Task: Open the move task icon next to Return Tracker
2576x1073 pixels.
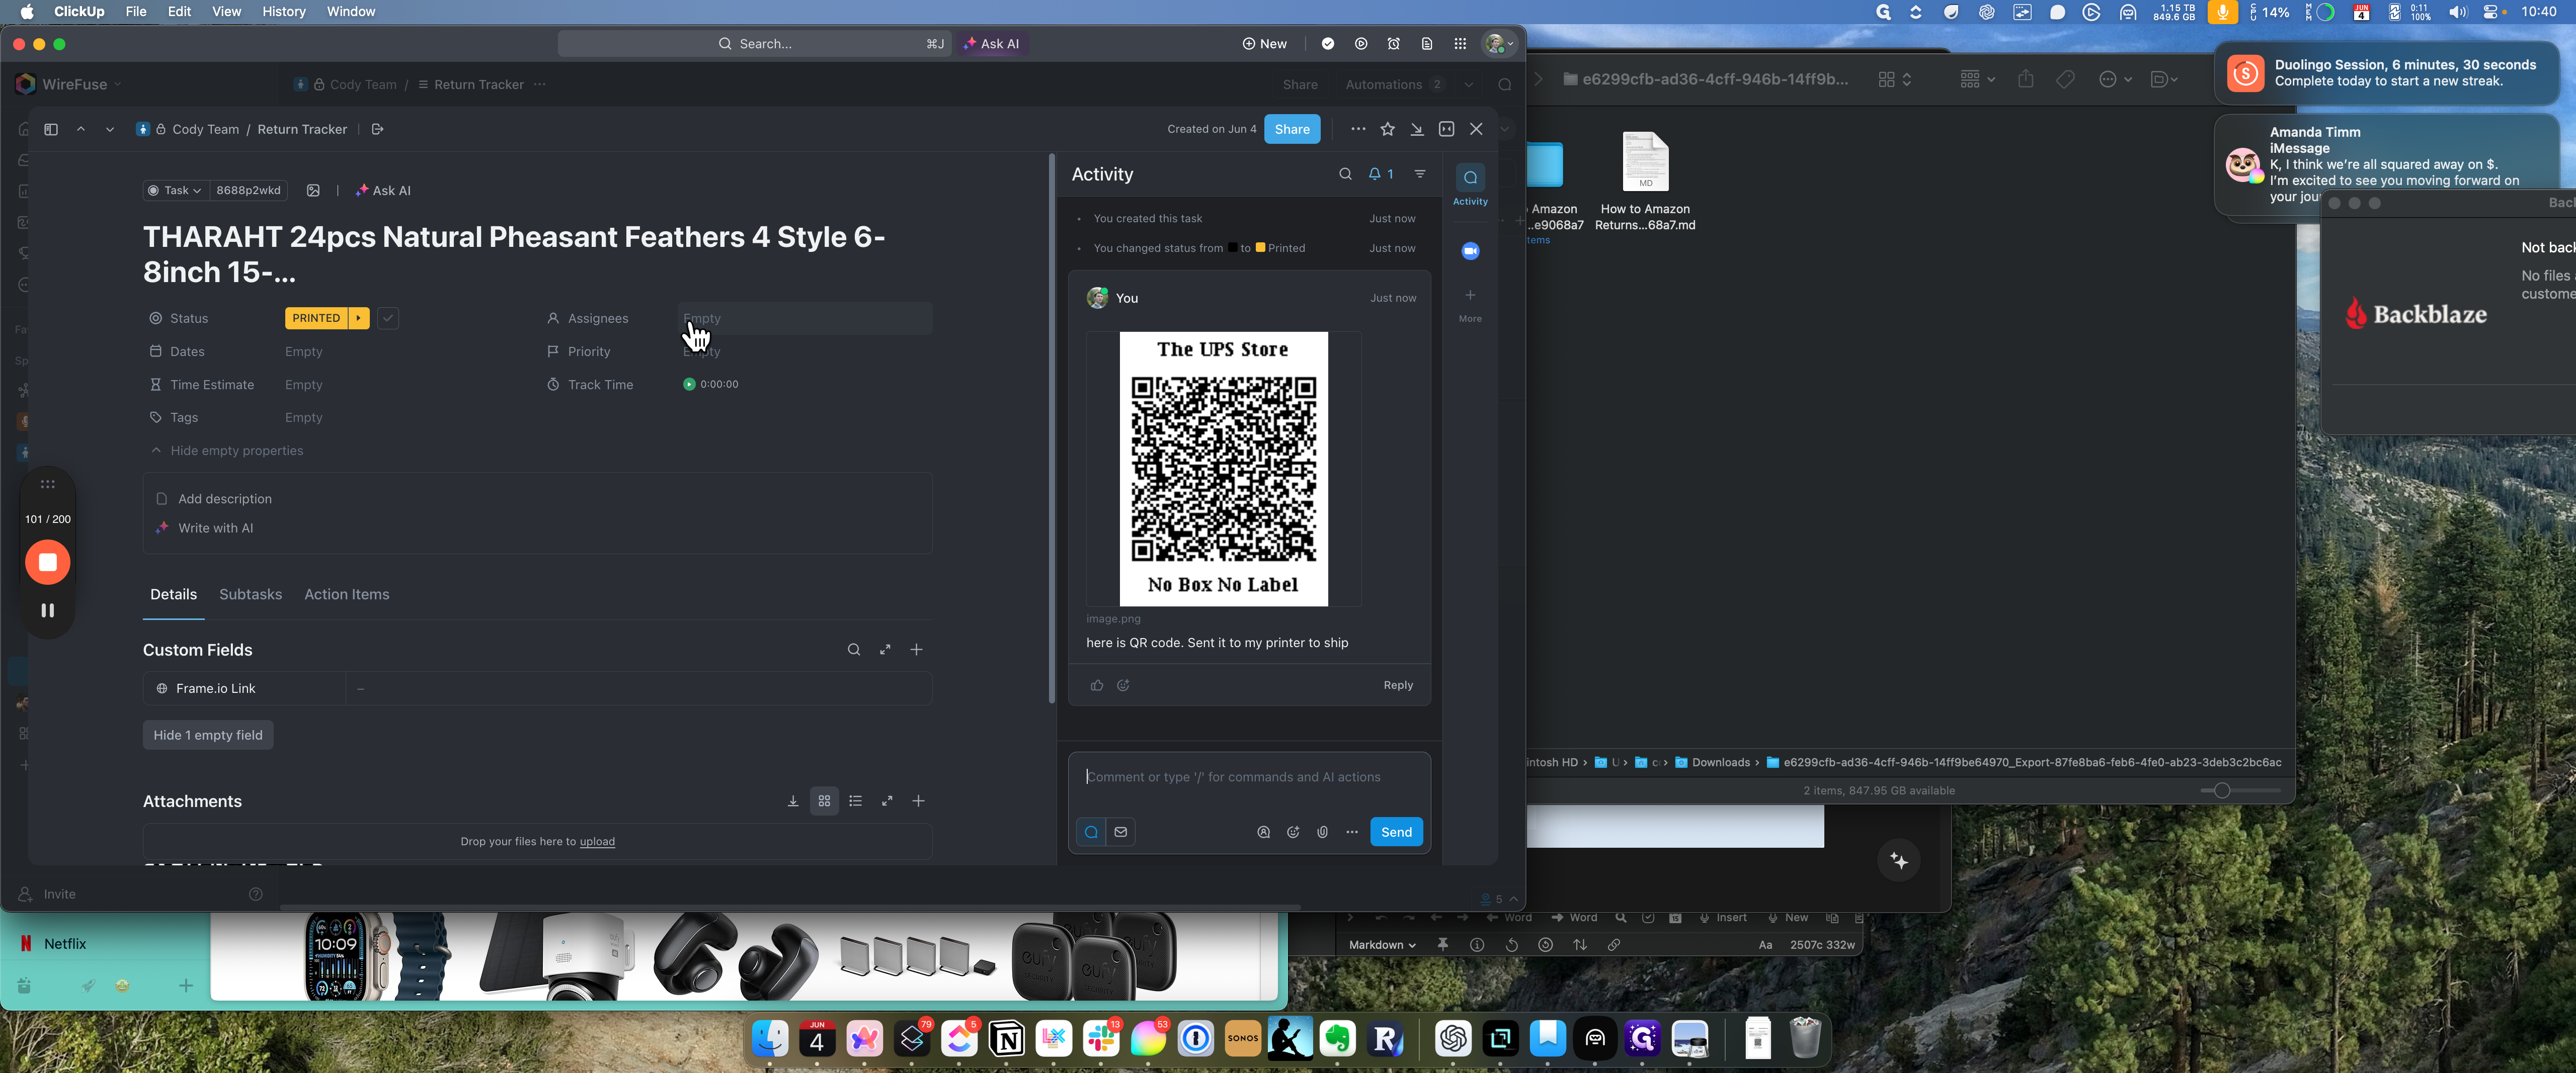Action: point(377,129)
